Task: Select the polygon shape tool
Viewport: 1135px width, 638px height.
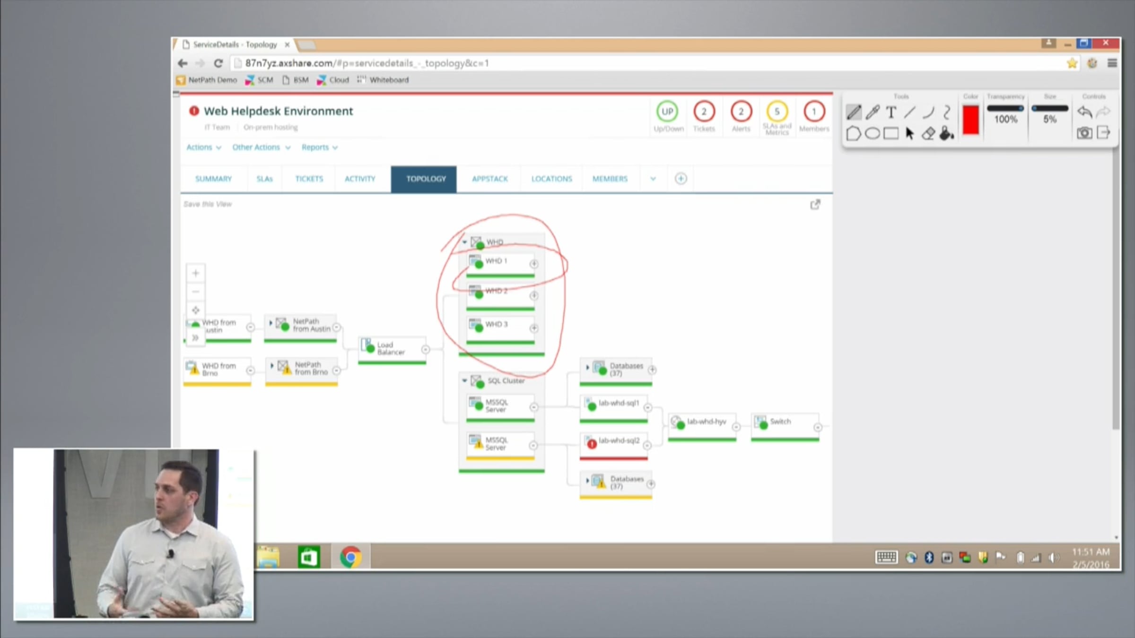Action: point(853,134)
